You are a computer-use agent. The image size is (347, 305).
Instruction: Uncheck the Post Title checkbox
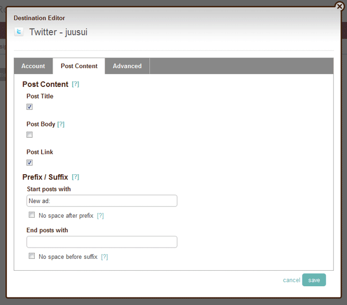[x=29, y=107]
